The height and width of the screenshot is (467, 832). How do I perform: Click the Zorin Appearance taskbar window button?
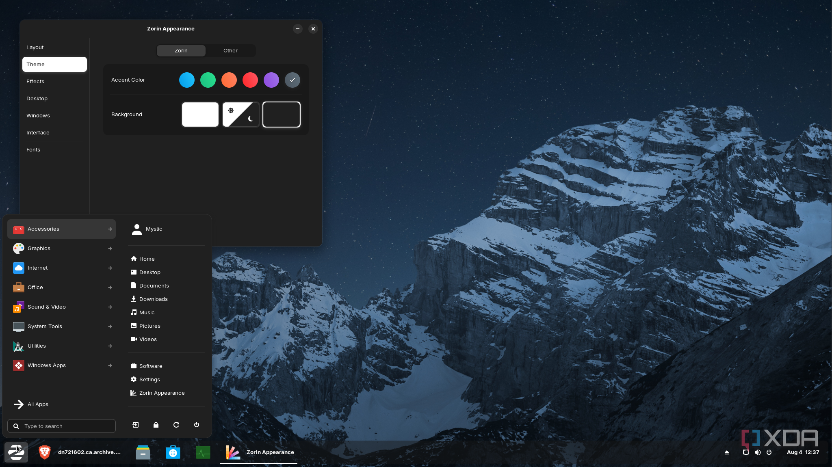tap(259, 452)
